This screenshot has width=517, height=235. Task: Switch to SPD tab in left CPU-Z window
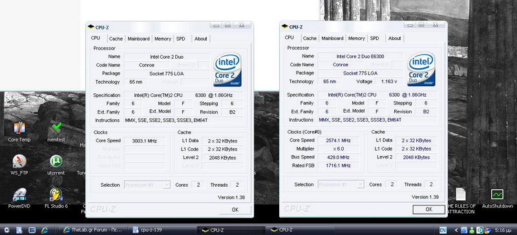pyautogui.click(x=181, y=39)
